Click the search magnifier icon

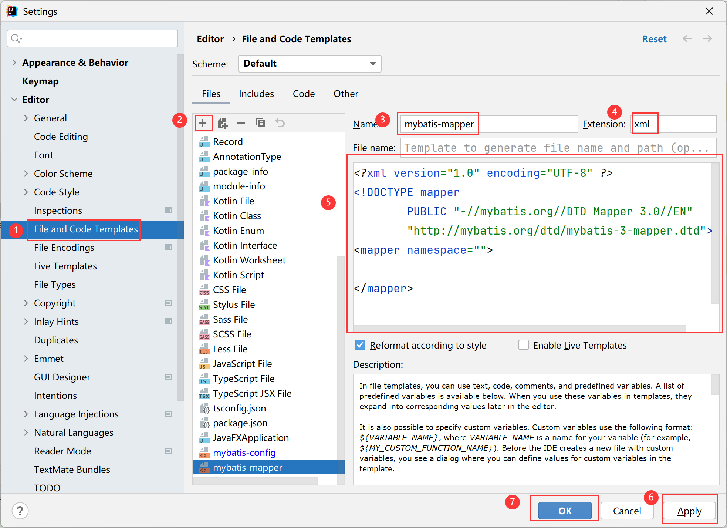(17, 38)
